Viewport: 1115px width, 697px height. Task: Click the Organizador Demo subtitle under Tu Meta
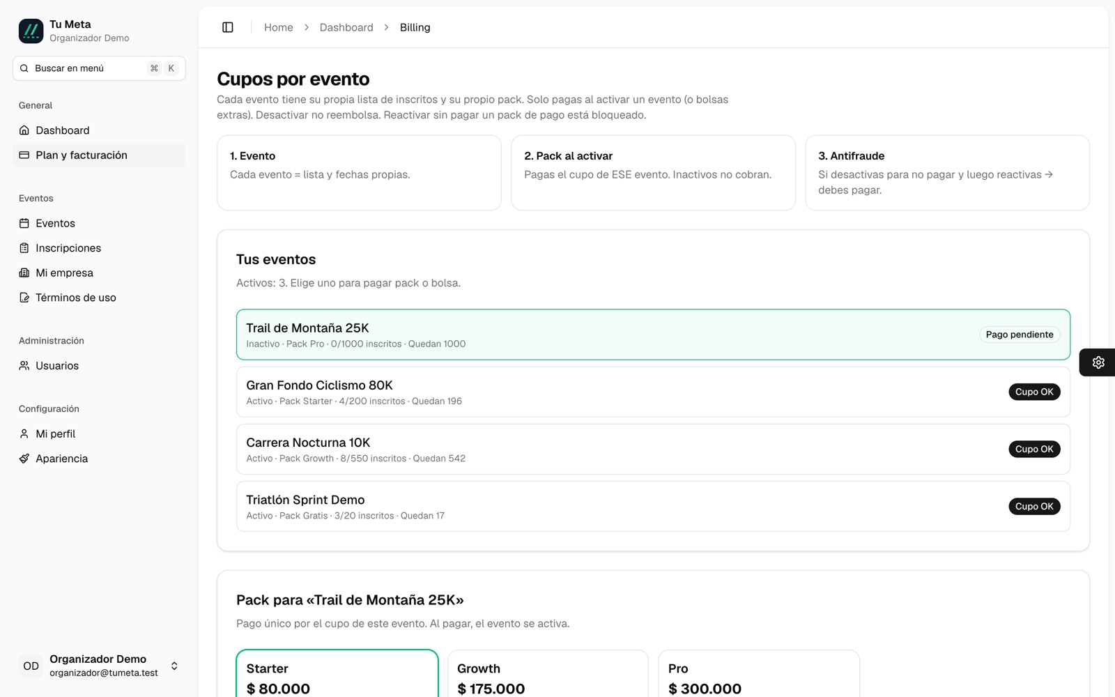89,38
